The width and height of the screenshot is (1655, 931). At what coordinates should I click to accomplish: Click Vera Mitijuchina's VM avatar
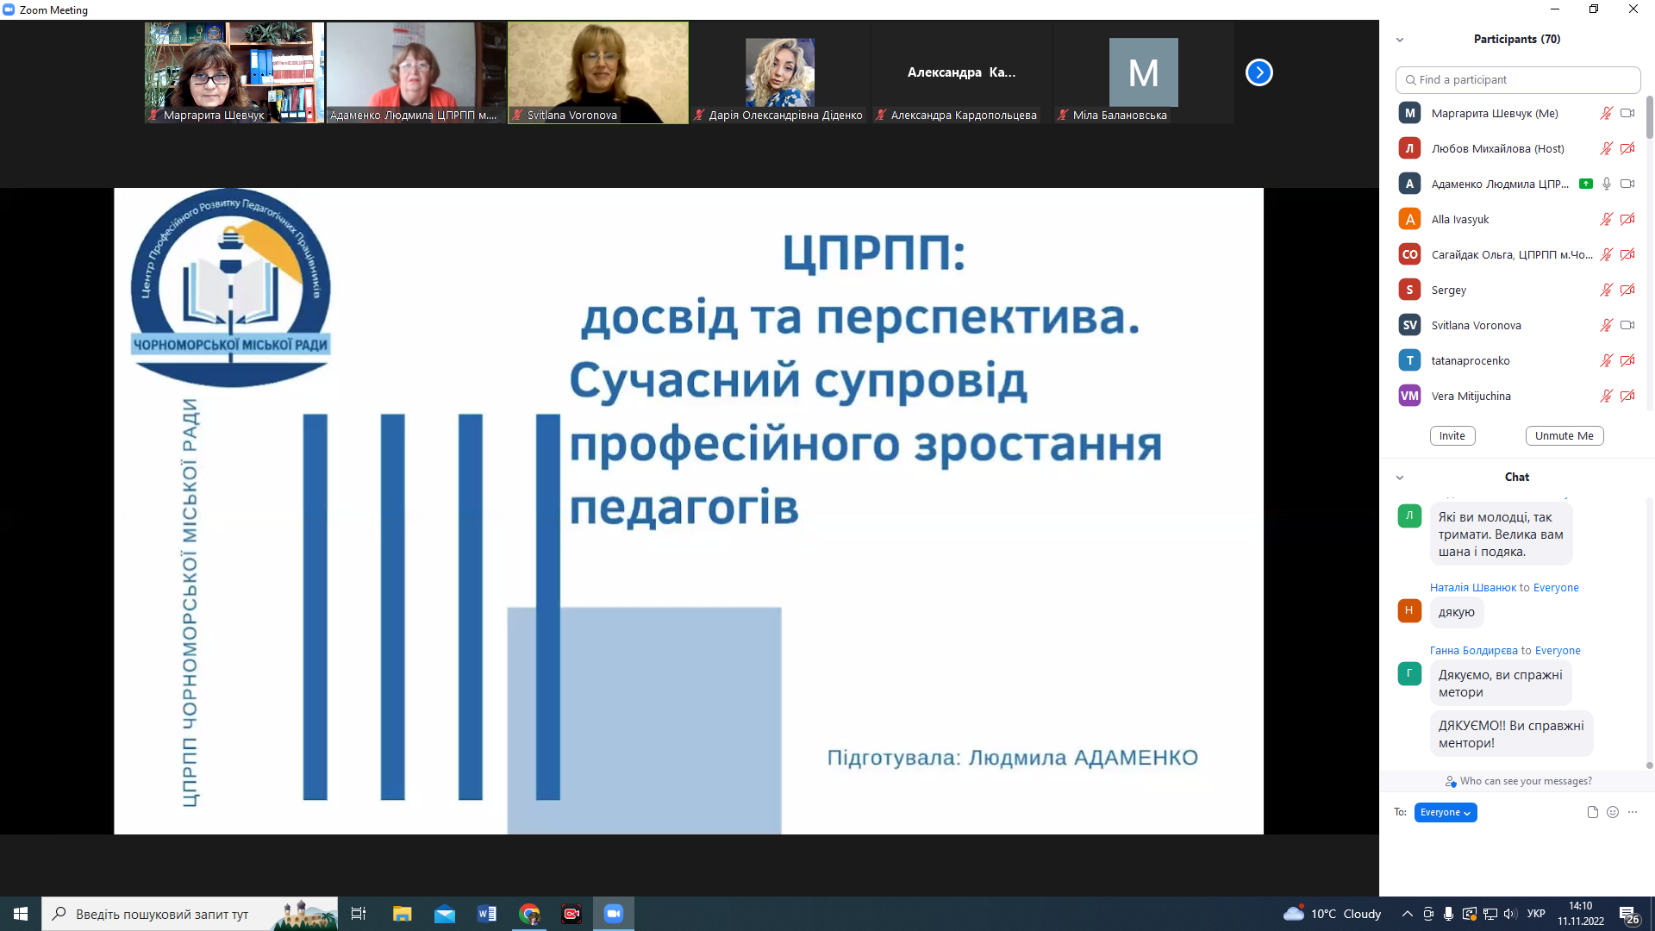pyautogui.click(x=1410, y=396)
